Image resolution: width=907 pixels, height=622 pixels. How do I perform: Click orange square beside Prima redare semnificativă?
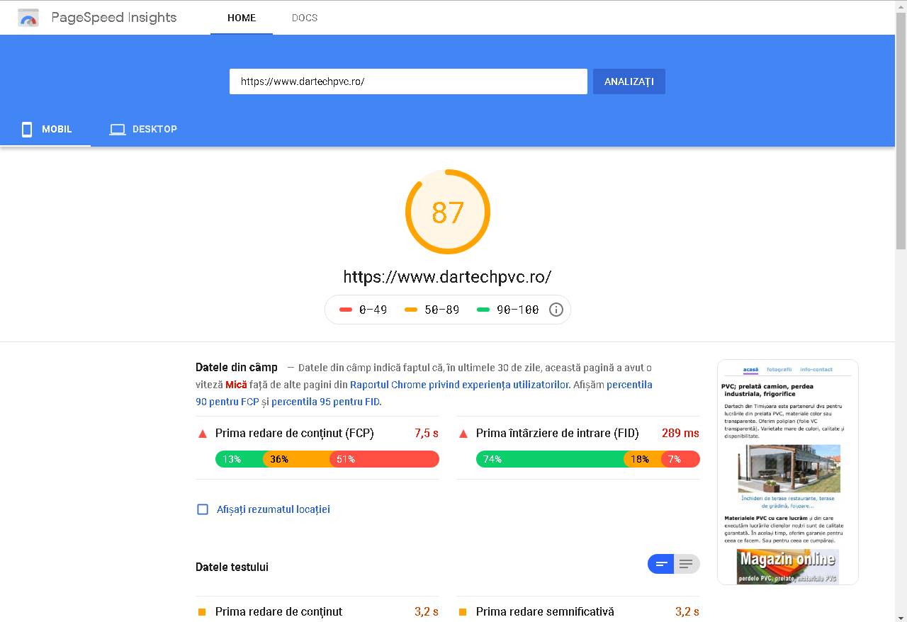point(463,612)
